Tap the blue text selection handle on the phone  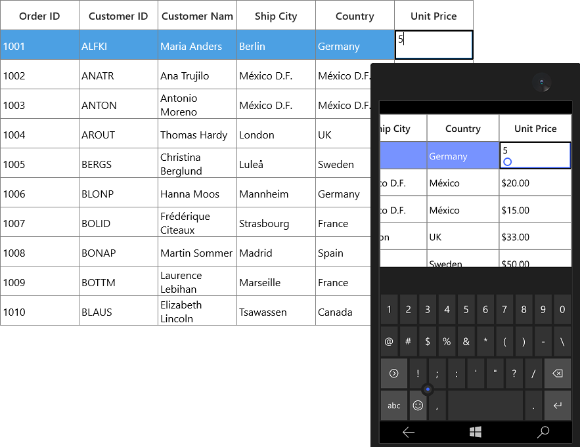pyautogui.click(x=508, y=161)
